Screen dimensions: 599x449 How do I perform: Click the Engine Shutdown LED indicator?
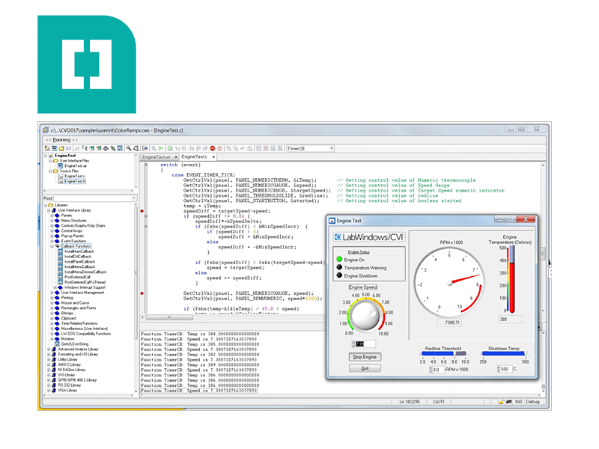[338, 276]
